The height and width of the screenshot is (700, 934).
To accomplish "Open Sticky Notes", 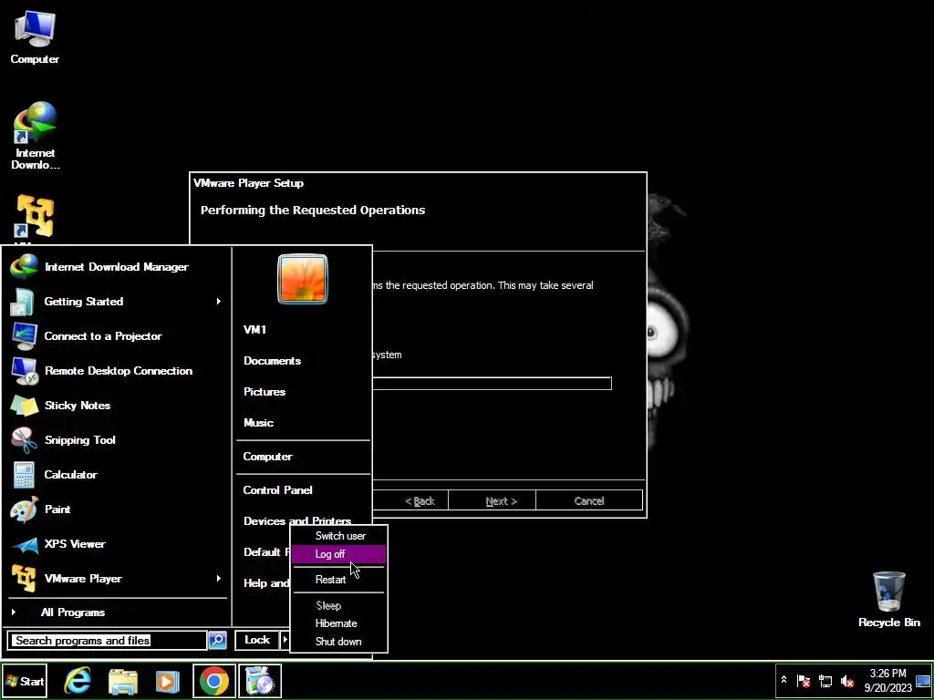I will point(118,406).
